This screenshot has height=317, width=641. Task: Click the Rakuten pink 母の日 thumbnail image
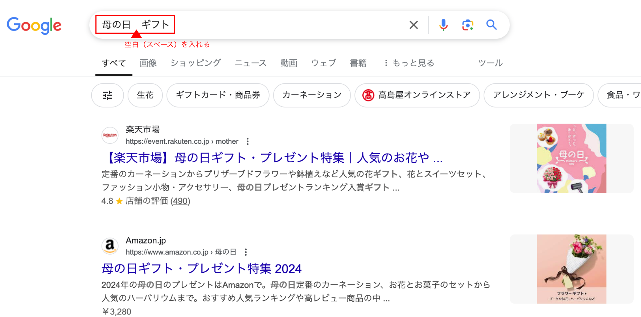[572, 158]
